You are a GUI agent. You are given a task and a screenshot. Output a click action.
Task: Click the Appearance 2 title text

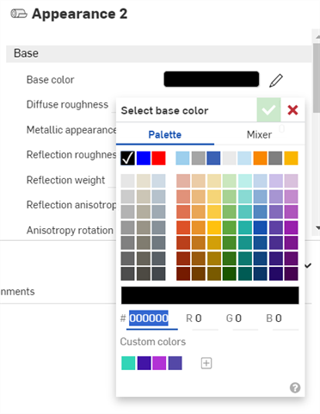click(x=79, y=14)
